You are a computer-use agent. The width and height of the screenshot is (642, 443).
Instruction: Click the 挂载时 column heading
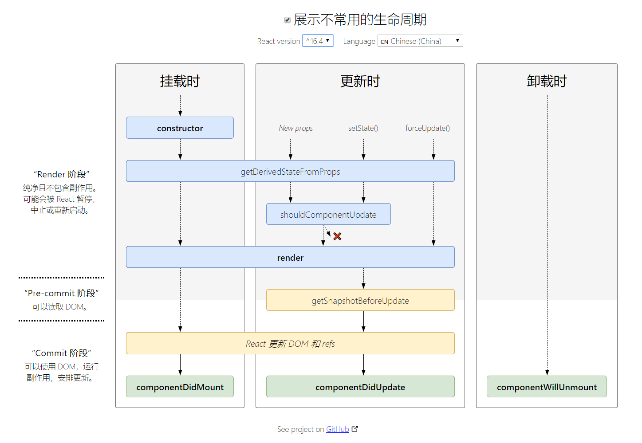click(x=180, y=81)
